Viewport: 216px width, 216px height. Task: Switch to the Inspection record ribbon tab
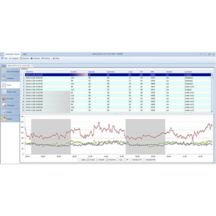12,54
